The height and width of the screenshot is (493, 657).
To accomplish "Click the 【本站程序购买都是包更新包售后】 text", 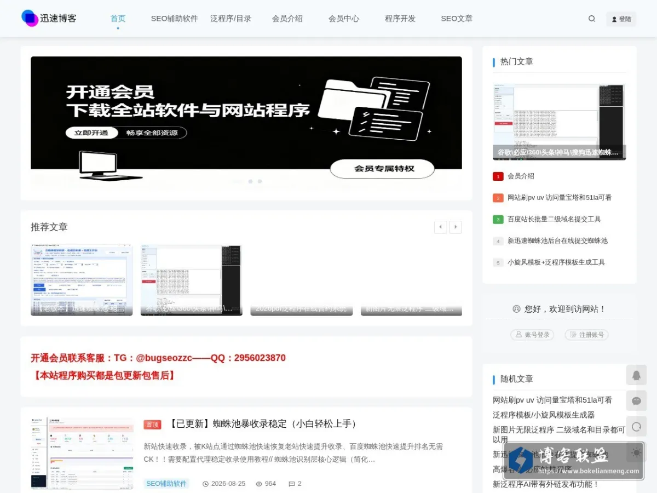I will [104, 375].
